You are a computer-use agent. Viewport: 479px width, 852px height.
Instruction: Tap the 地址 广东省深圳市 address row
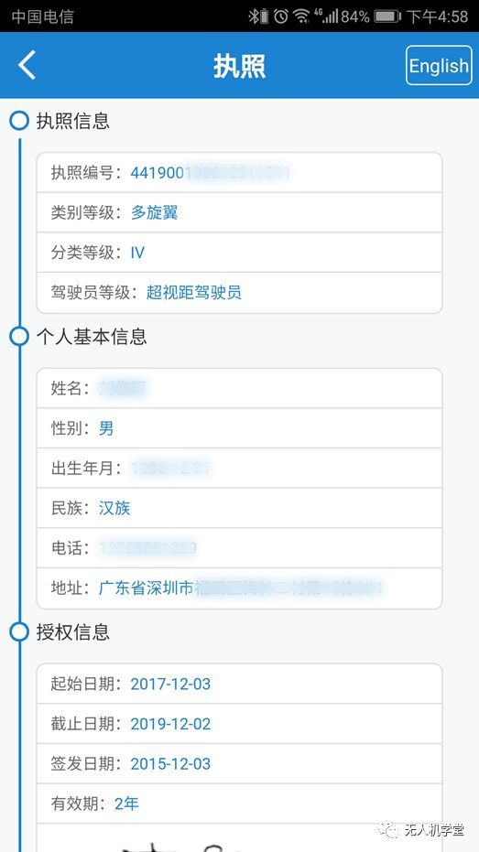point(239,588)
